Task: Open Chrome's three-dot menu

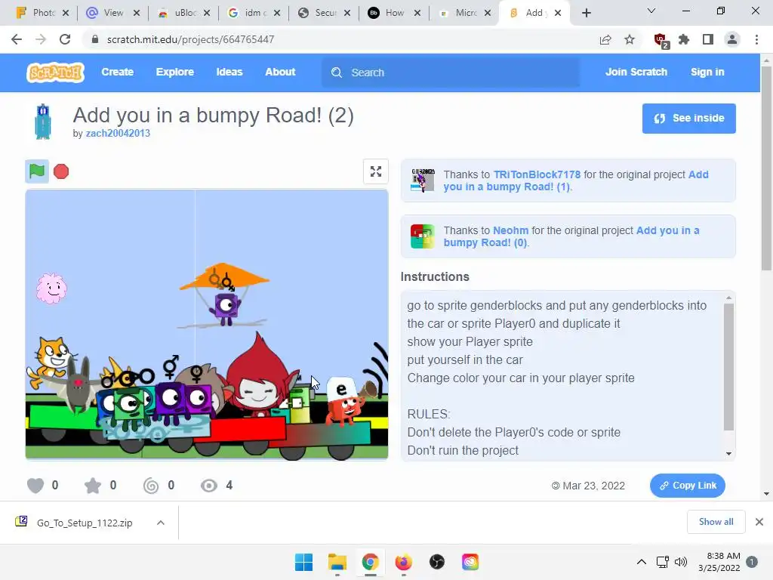Action: click(756, 39)
